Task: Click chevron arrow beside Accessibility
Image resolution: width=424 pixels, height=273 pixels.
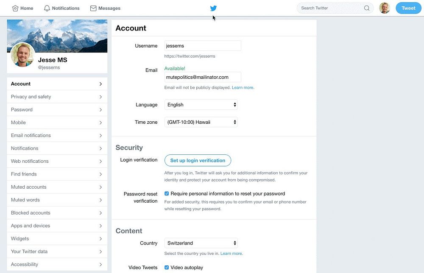Action: [x=100, y=265]
